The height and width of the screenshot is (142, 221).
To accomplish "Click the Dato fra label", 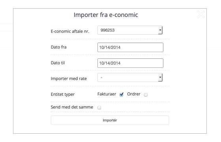I will click(x=59, y=47).
